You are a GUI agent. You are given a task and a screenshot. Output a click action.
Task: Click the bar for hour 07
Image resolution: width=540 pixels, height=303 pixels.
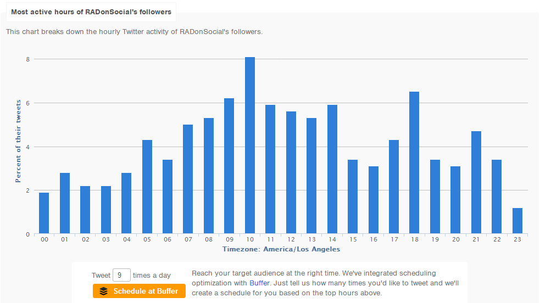(x=188, y=179)
